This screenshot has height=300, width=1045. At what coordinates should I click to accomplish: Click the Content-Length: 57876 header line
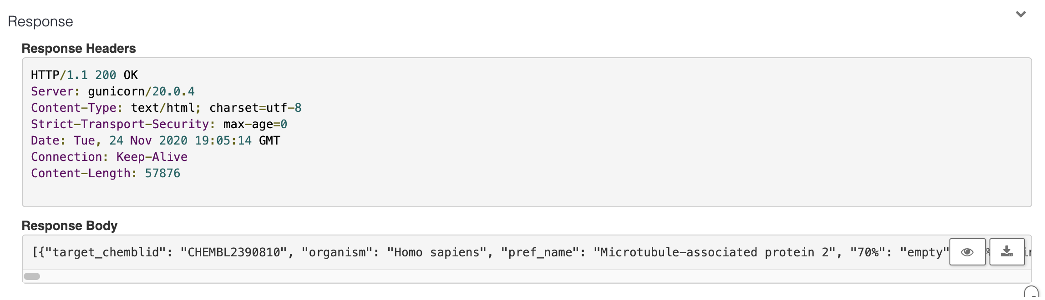pos(106,173)
